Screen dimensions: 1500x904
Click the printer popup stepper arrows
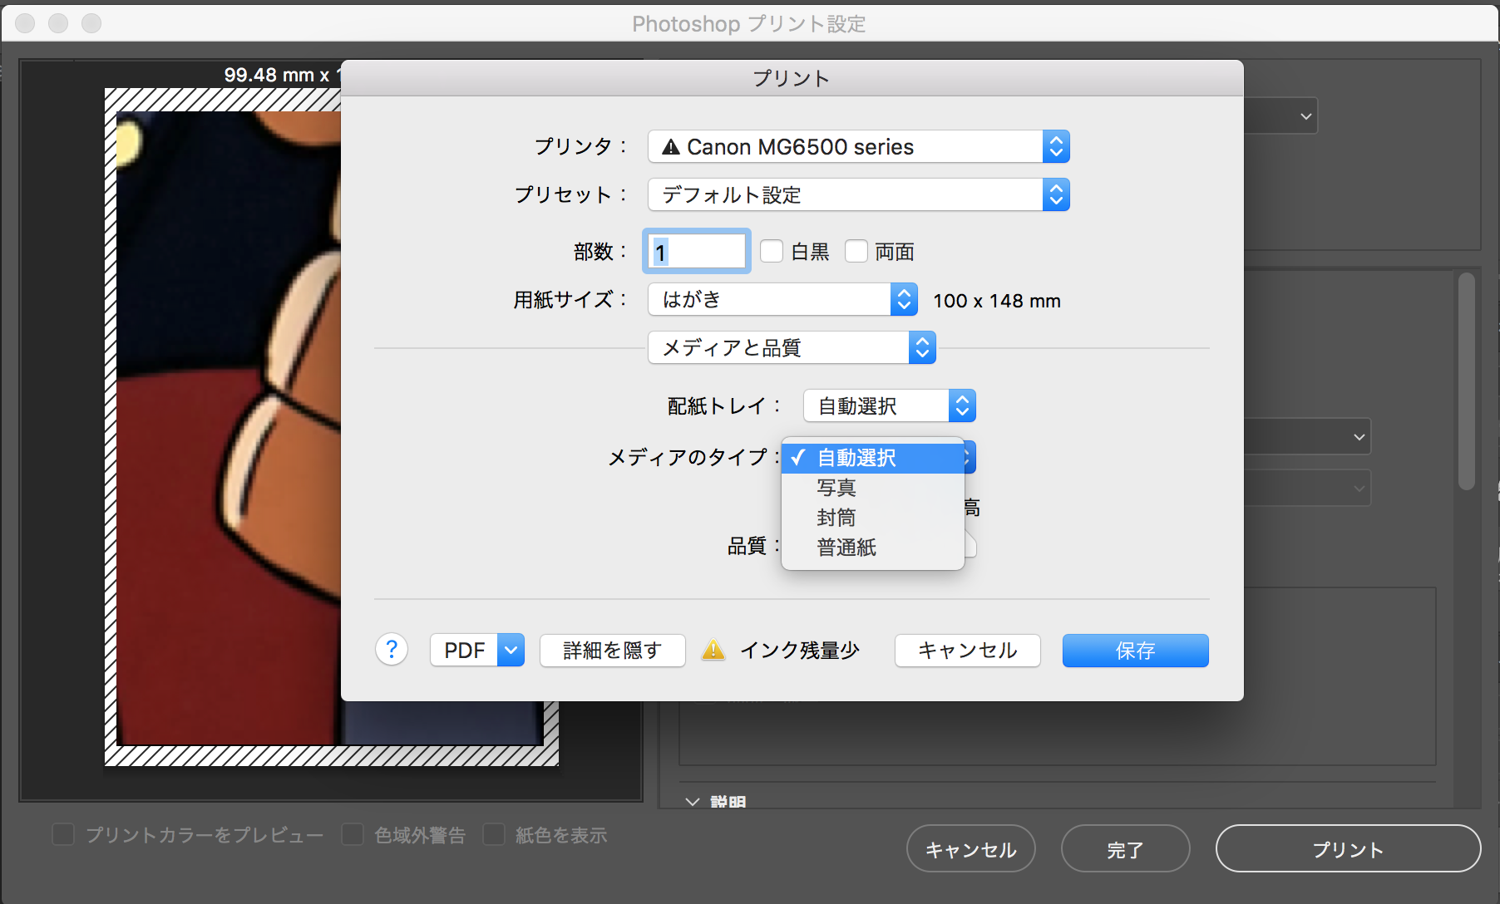coord(1056,147)
